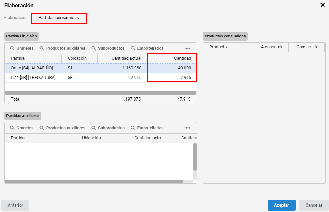Viewport: 329px width, 212px height.
Task: Open more options in Partidas auxiliares toolbar
Action: click(x=188, y=128)
